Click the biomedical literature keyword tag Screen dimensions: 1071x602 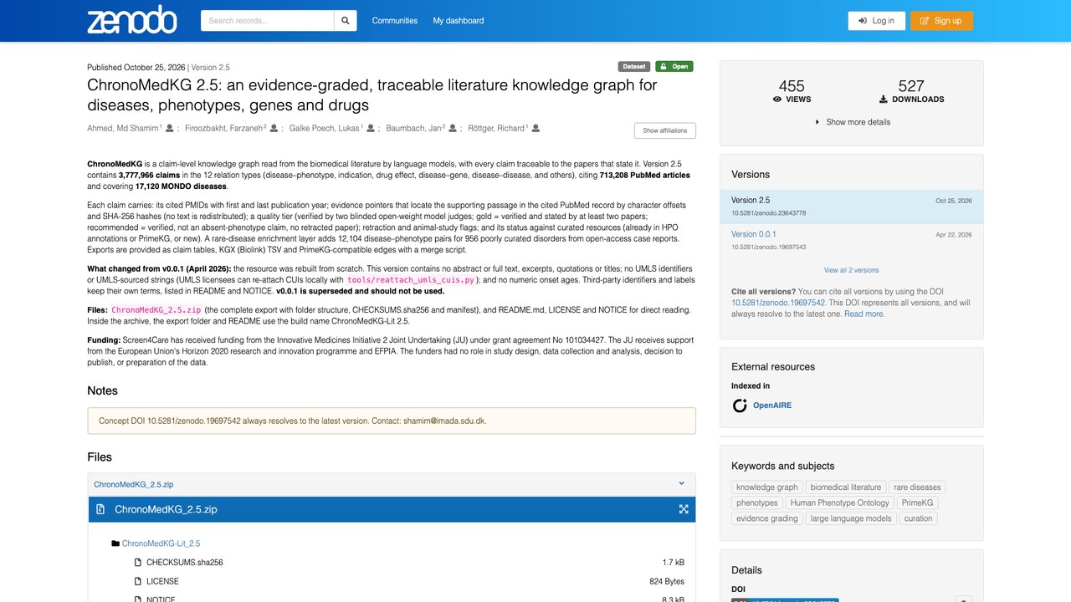click(x=846, y=487)
